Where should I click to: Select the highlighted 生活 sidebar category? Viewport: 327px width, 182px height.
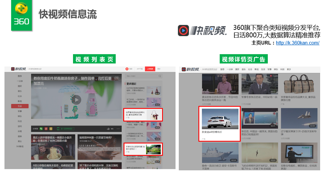(x=20, y=106)
